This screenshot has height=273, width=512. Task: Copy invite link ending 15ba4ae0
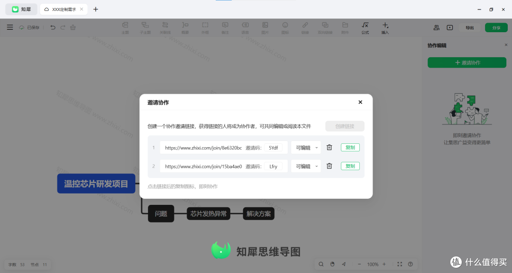(x=350, y=166)
